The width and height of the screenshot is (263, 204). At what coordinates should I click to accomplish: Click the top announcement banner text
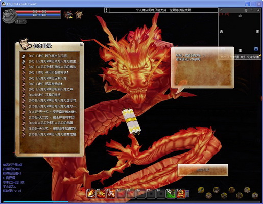tap(163, 10)
